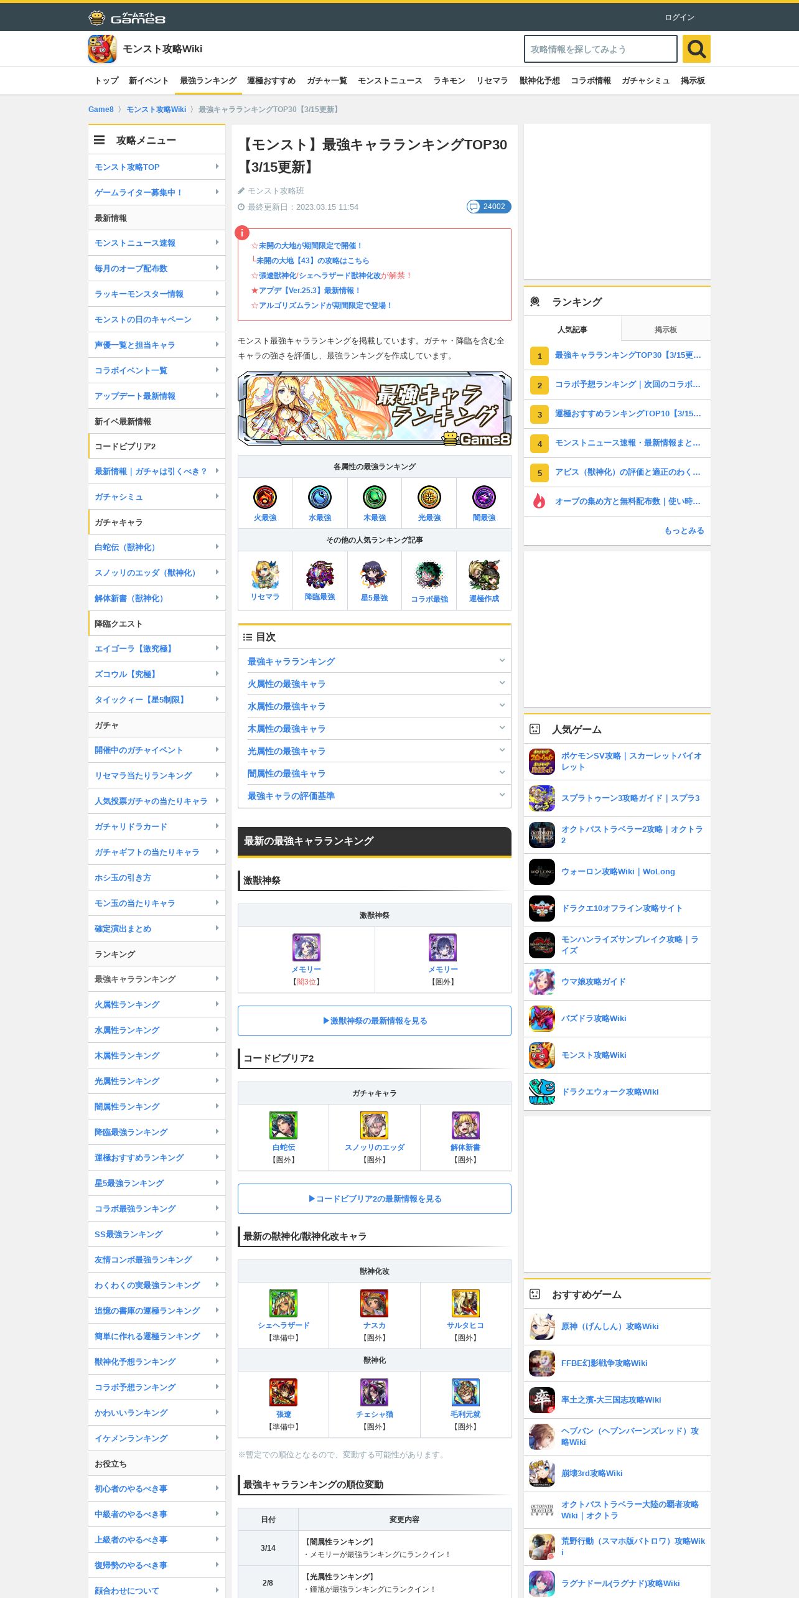Open 火属性ランキング in sidebar
Screen dimensions: 799x1598
pos(157,1004)
